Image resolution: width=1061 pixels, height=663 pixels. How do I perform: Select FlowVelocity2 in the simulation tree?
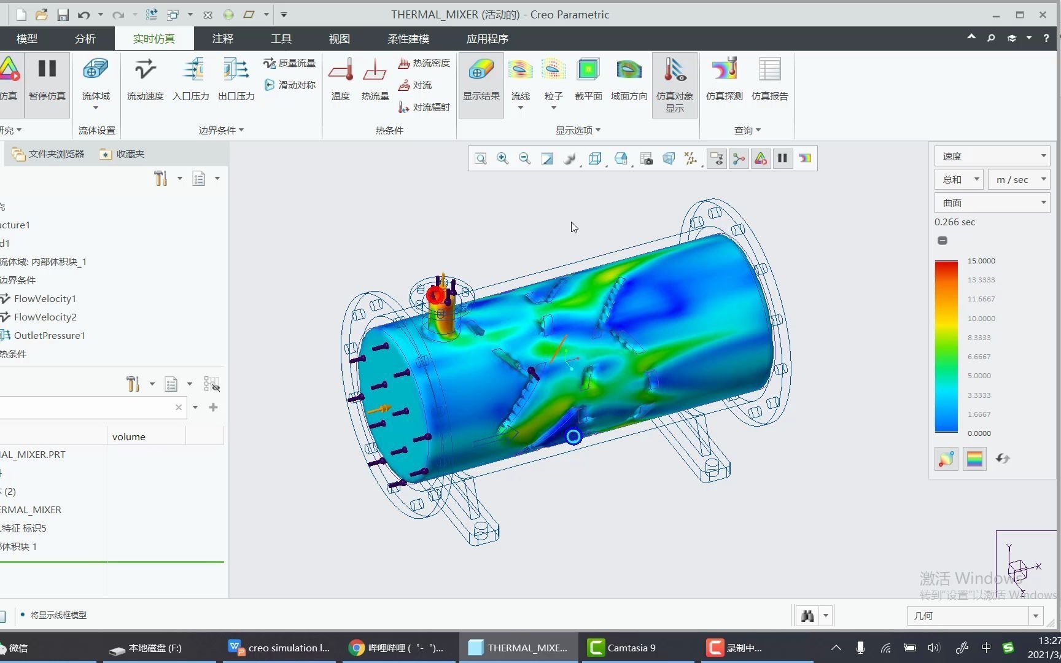(x=44, y=317)
